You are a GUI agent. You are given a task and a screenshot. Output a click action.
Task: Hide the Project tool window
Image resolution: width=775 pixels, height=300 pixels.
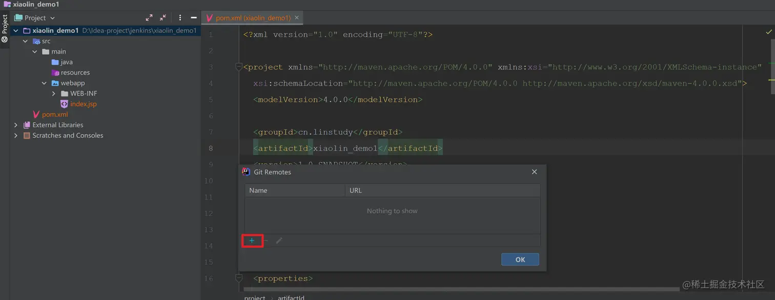pyautogui.click(x=194, y=18)
